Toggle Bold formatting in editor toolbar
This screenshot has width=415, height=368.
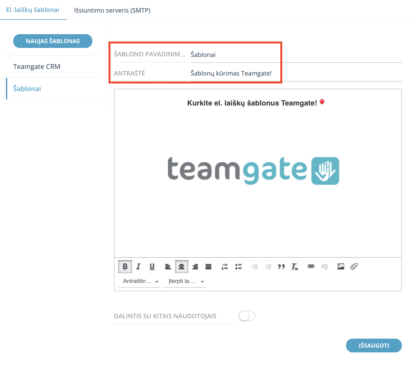125,266
